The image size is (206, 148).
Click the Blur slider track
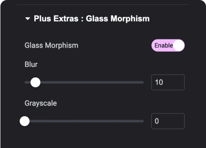point(84,82)
